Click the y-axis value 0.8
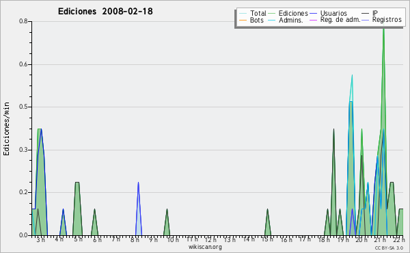Viewport: 410px width, 253px height. tap(23, 21)
